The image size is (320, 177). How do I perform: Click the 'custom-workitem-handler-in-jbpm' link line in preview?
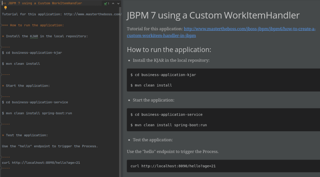(x=161, y=35)
